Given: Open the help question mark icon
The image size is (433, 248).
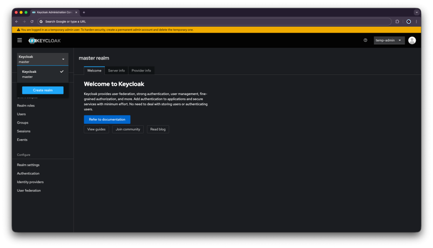Looking at the screenshot, I should point(365,40).
